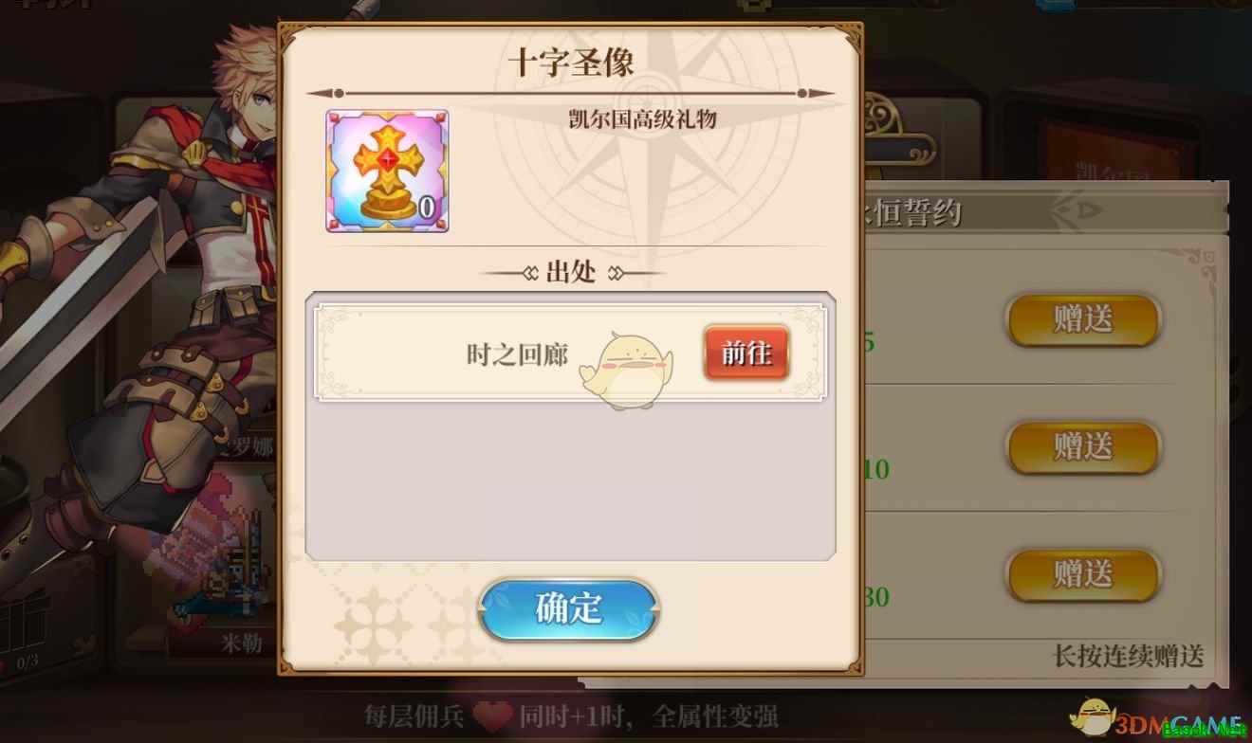Click the 出处 section heading
1252x743 pixels.
[570, 273]
